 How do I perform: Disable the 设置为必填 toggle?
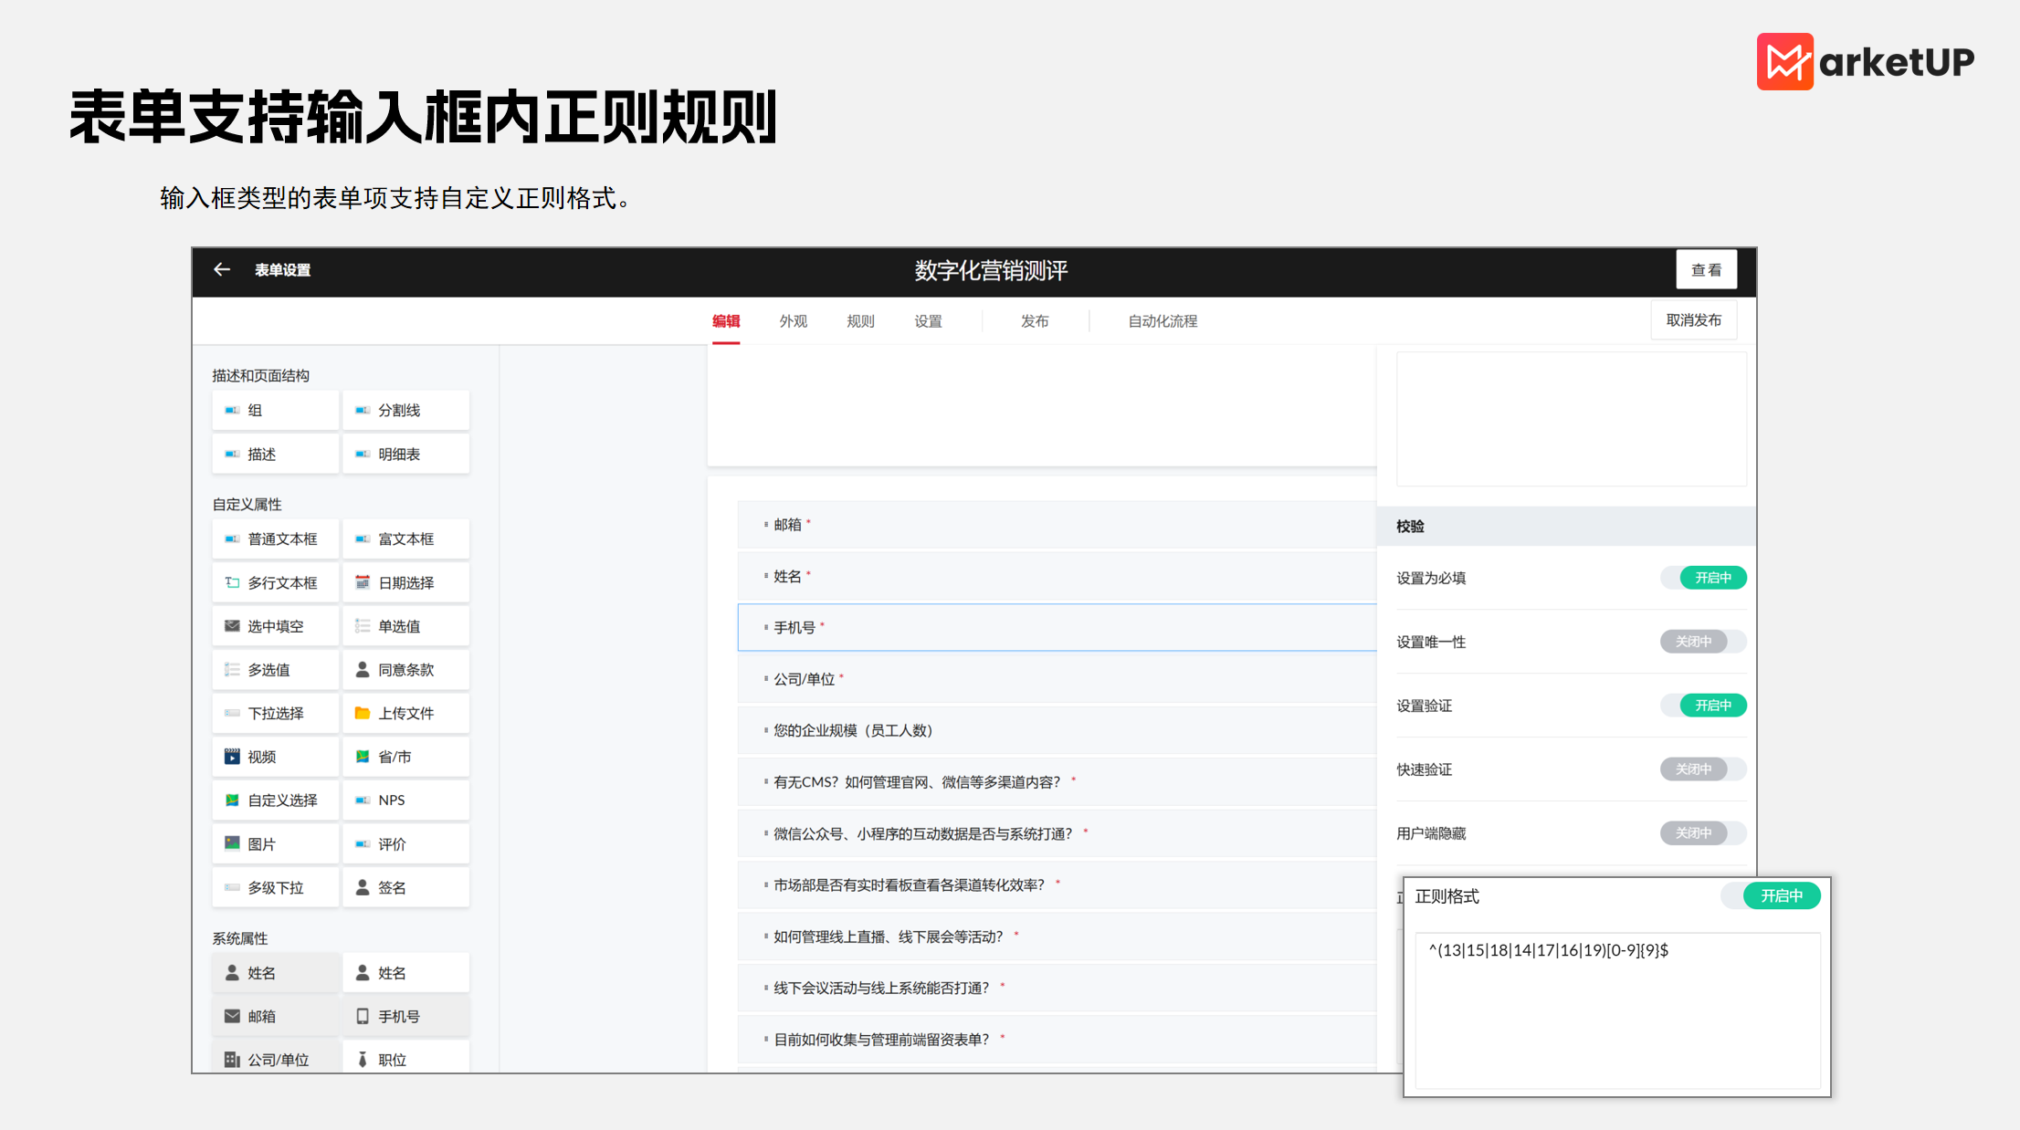tap(1703, 577)
